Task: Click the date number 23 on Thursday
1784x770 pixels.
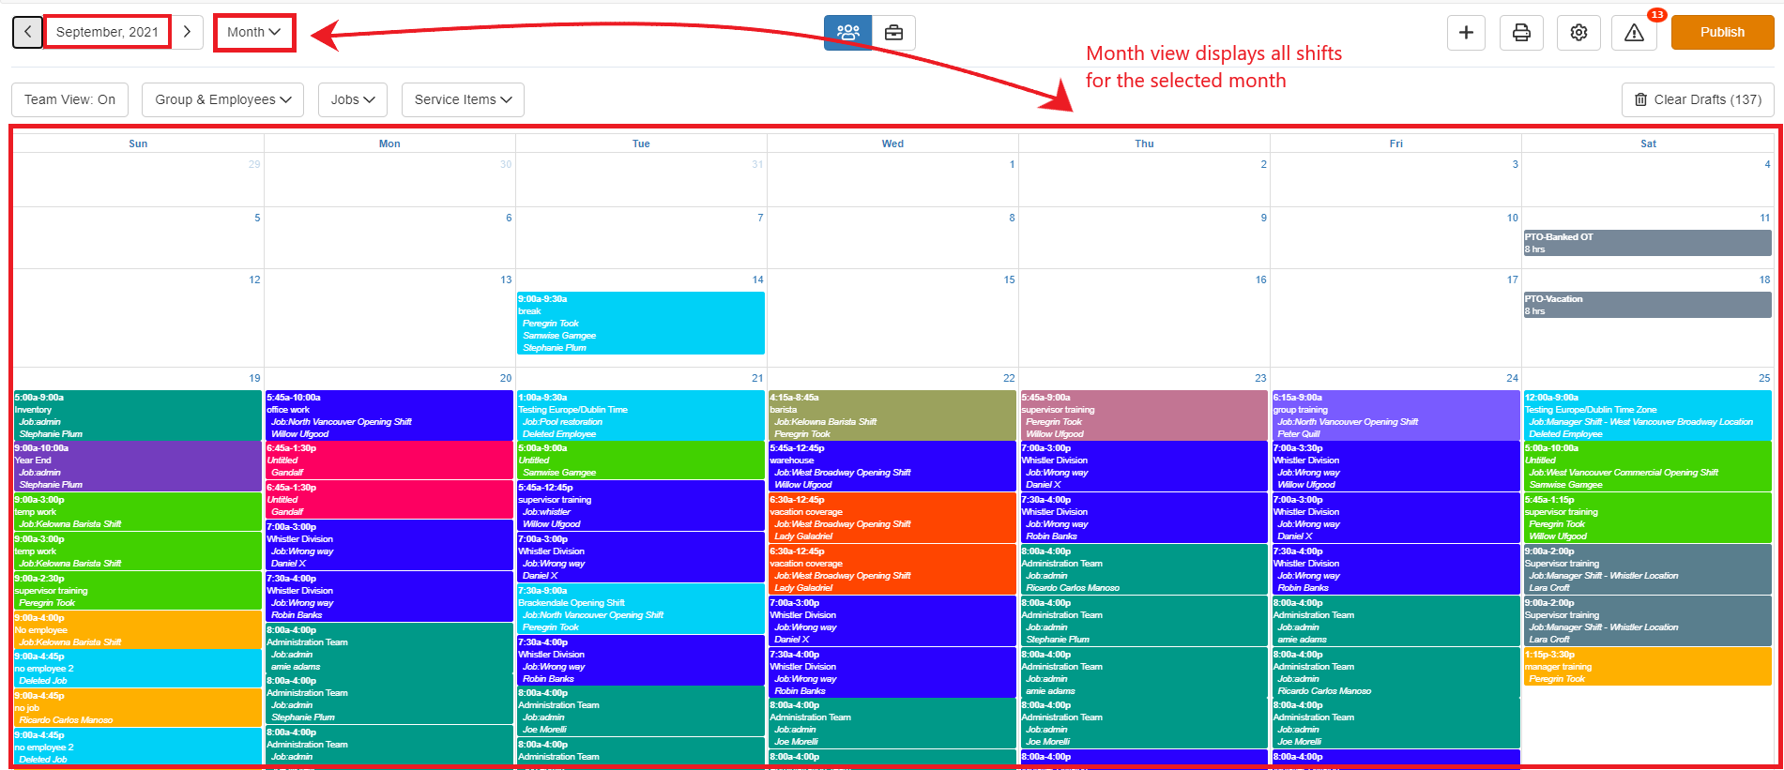Action: pyautogui.click(x=1260, y=378)
